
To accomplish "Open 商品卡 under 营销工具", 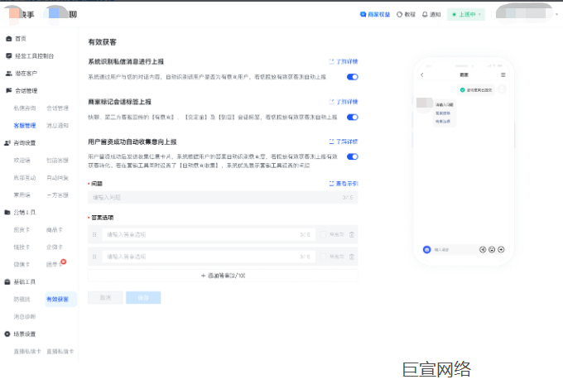I will (x=55, y=229).
